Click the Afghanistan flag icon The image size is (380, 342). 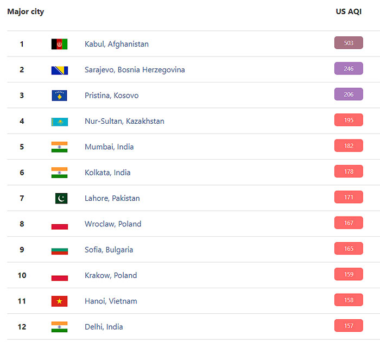coord(59,44)
